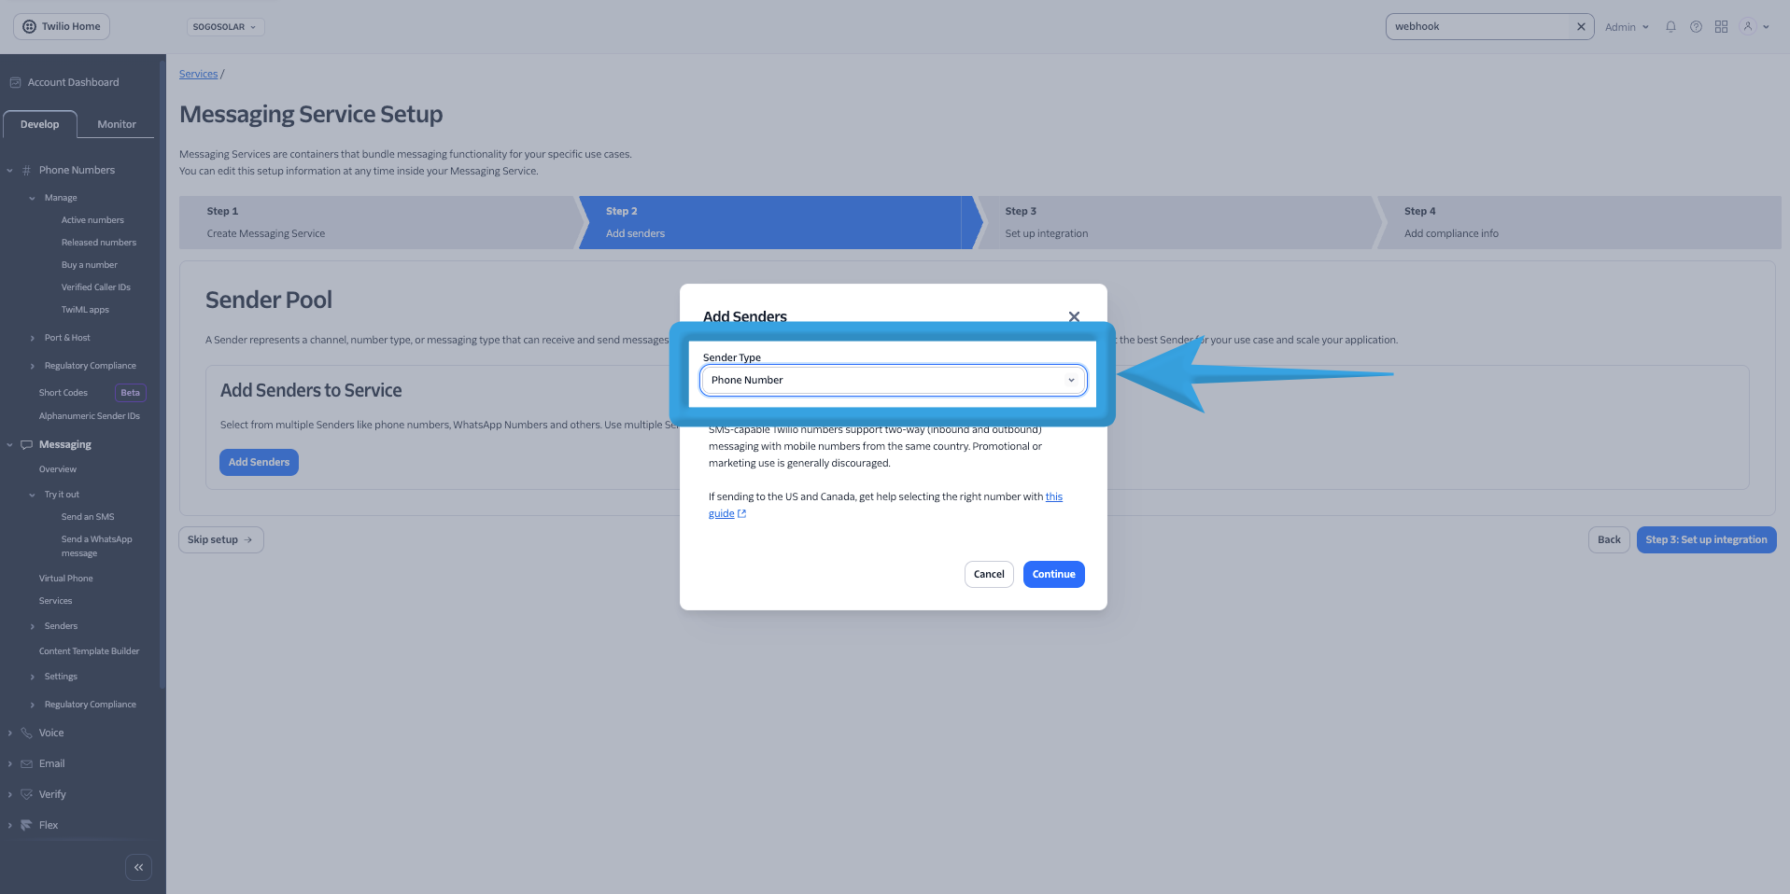Clear the webhook search text

tap(1581, 27)
